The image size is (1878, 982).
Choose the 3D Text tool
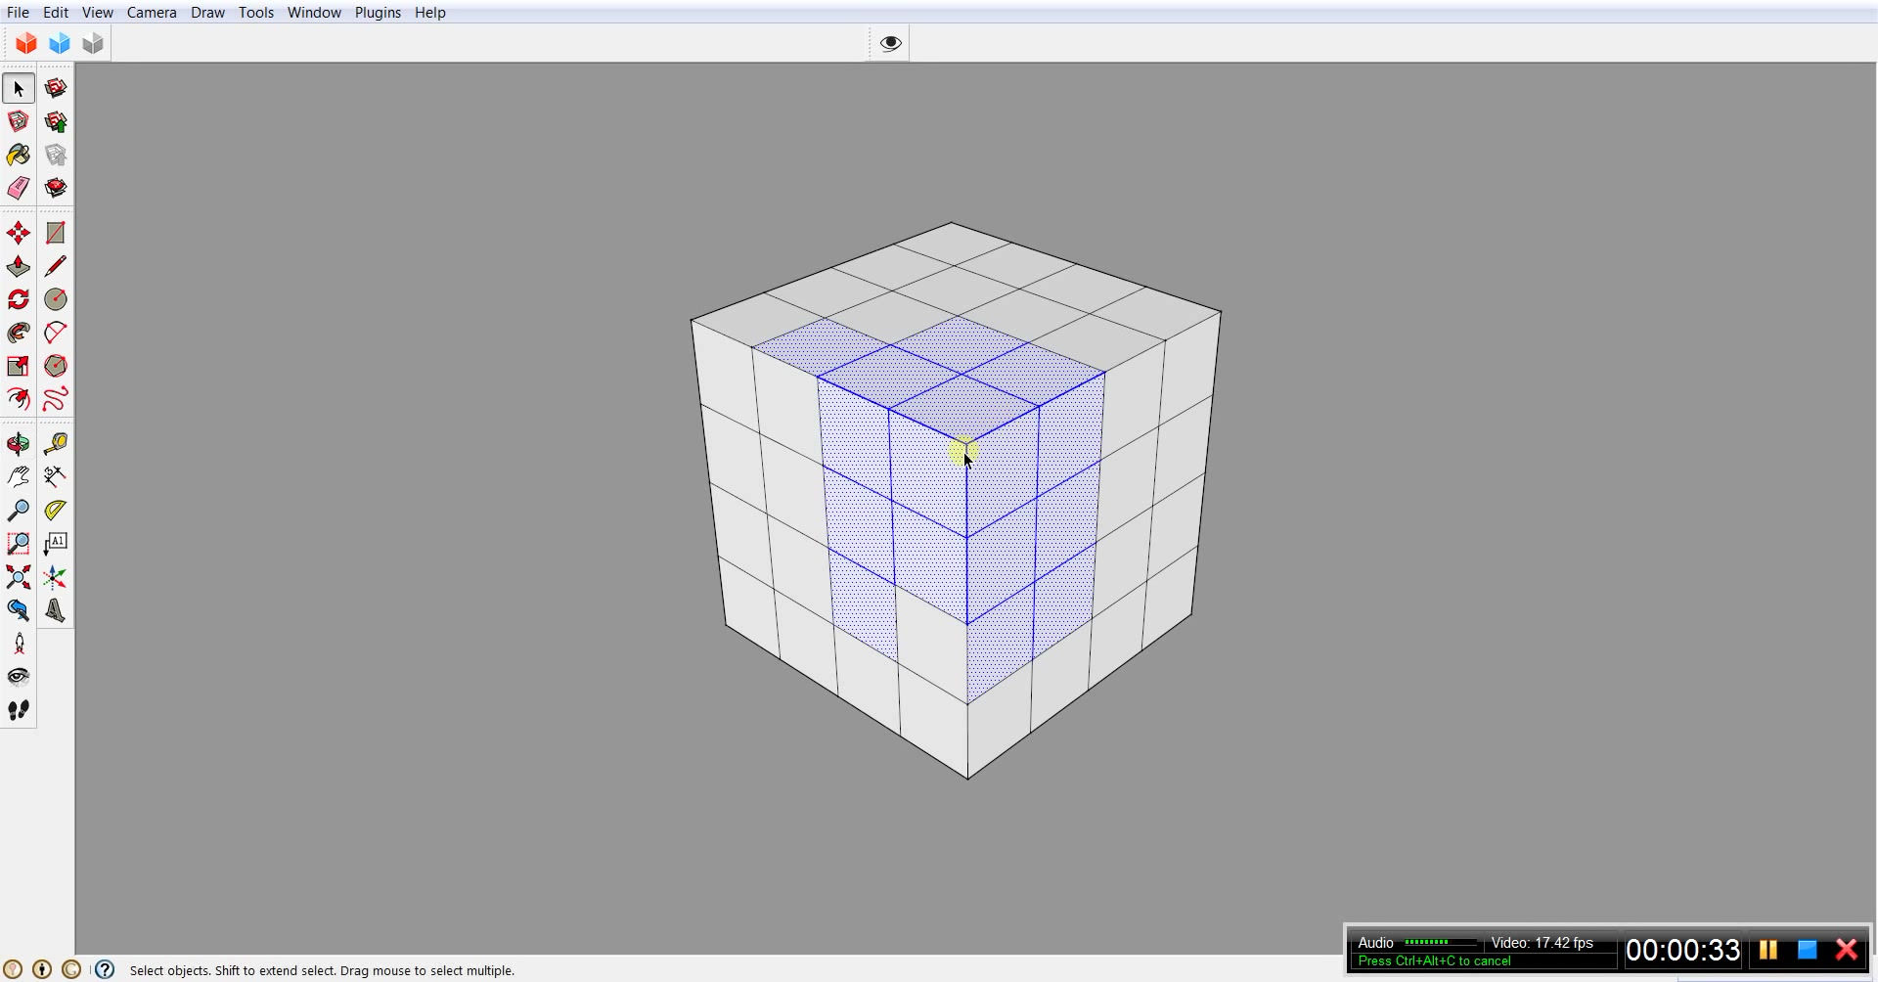click(56, 610)
